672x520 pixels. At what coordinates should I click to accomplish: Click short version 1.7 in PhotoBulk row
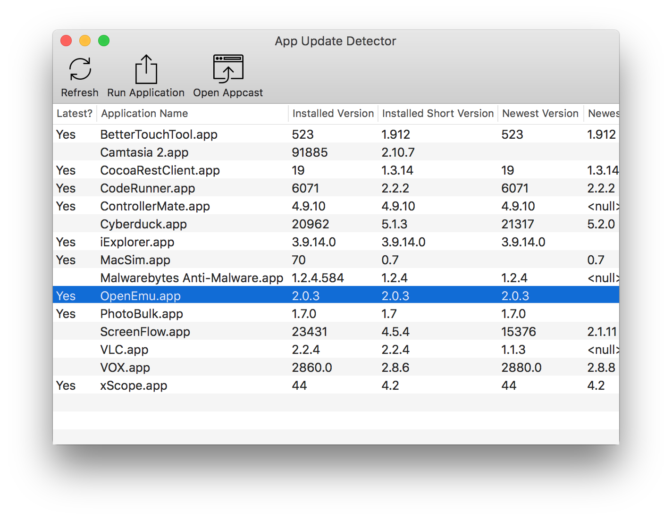coord(389,314)
